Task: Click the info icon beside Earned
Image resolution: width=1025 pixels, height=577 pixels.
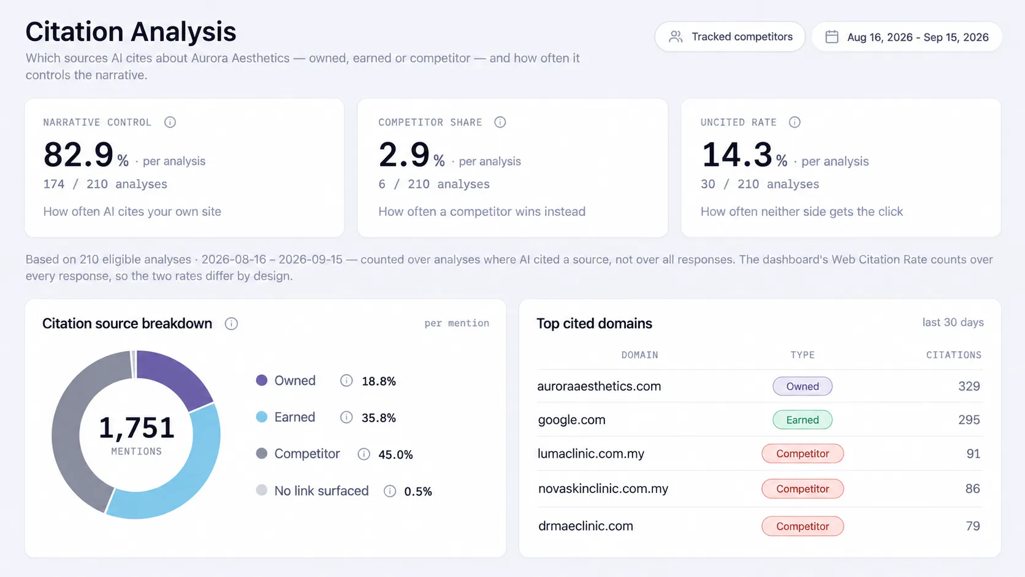Action: [x=346, y=418]
